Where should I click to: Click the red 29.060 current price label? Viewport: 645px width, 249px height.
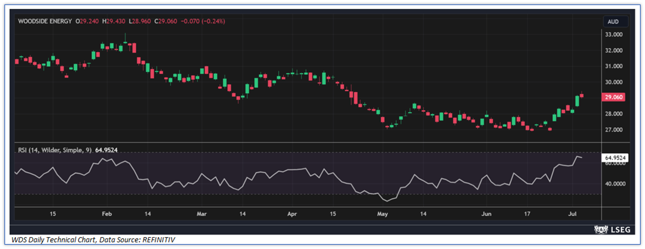(613, 97)
